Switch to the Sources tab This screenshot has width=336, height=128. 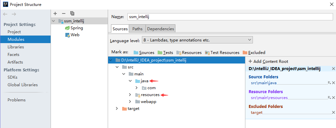click(120, 29)
